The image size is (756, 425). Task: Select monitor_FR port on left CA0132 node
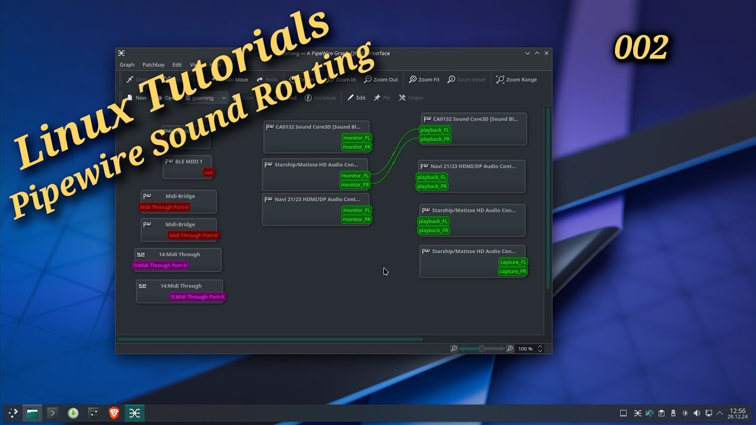(357, 147)
